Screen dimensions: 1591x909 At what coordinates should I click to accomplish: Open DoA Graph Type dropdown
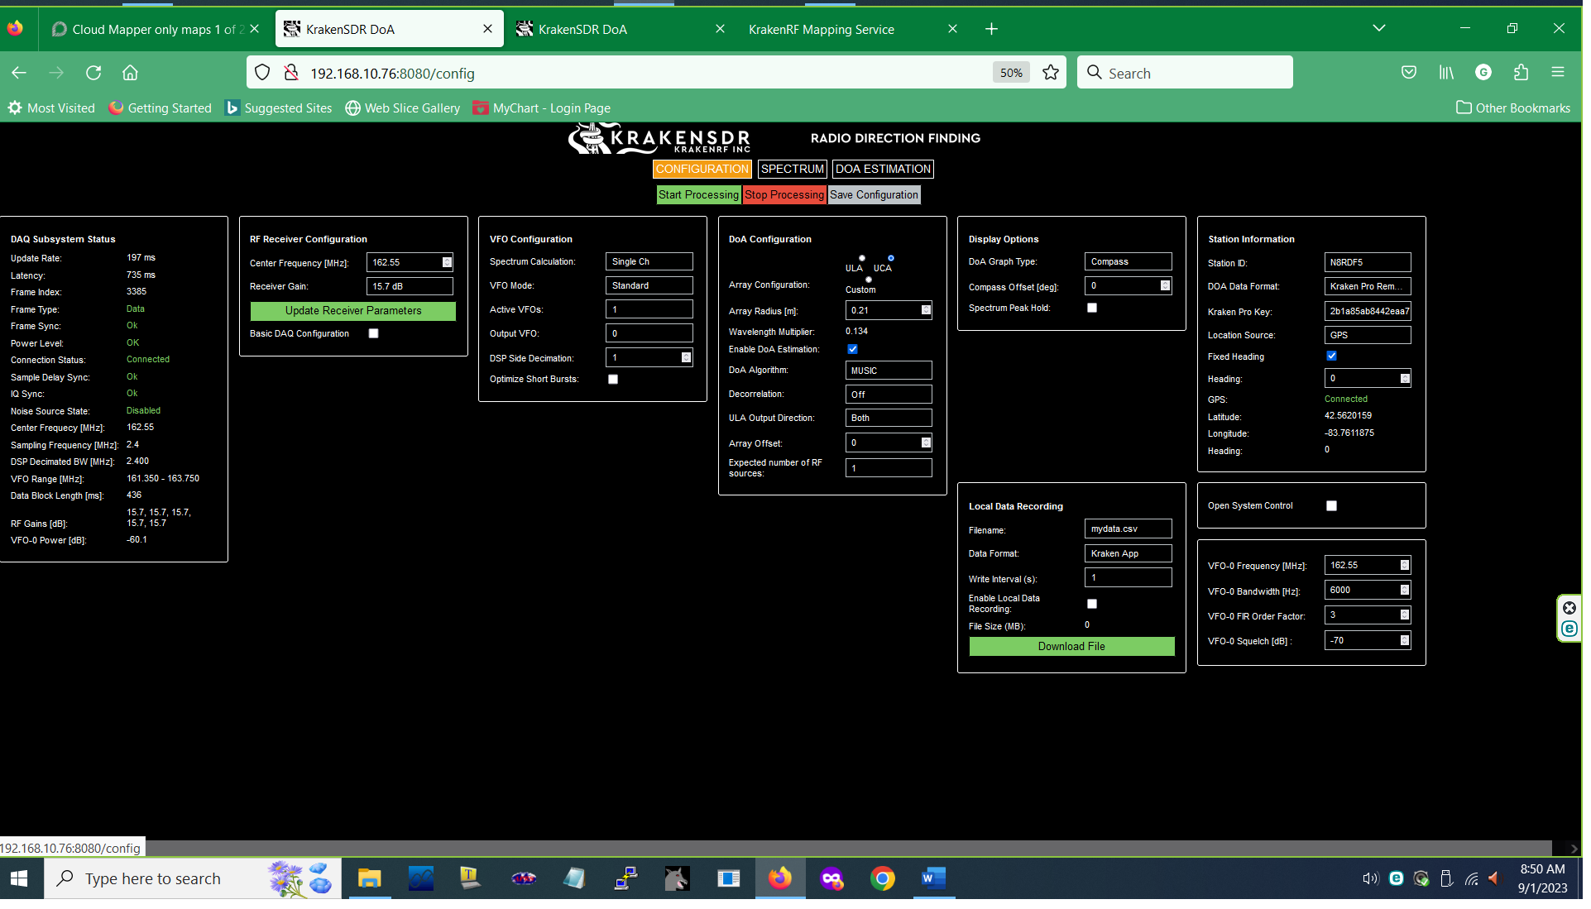tap(1129, 262)
